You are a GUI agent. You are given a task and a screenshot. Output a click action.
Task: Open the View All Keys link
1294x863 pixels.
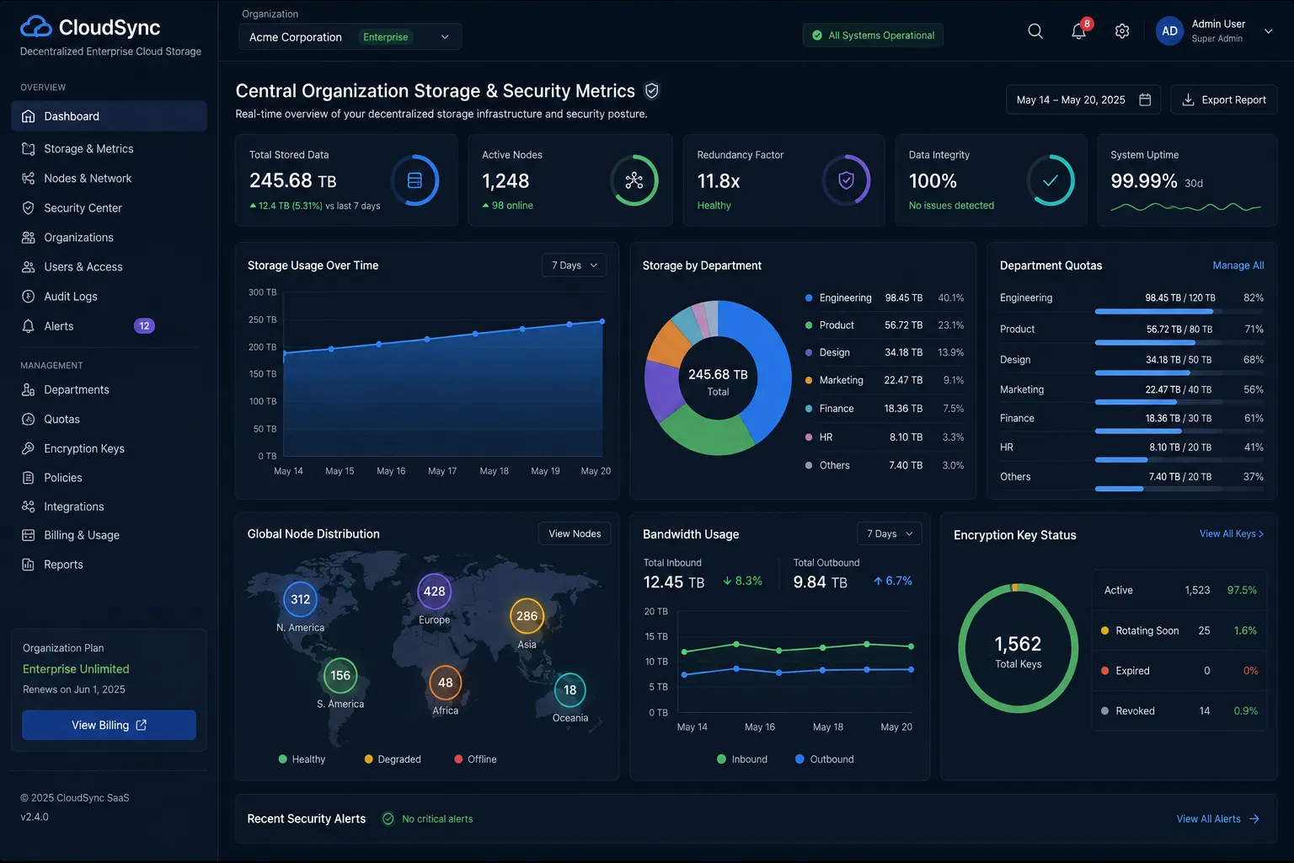[x=1231, y=533]
